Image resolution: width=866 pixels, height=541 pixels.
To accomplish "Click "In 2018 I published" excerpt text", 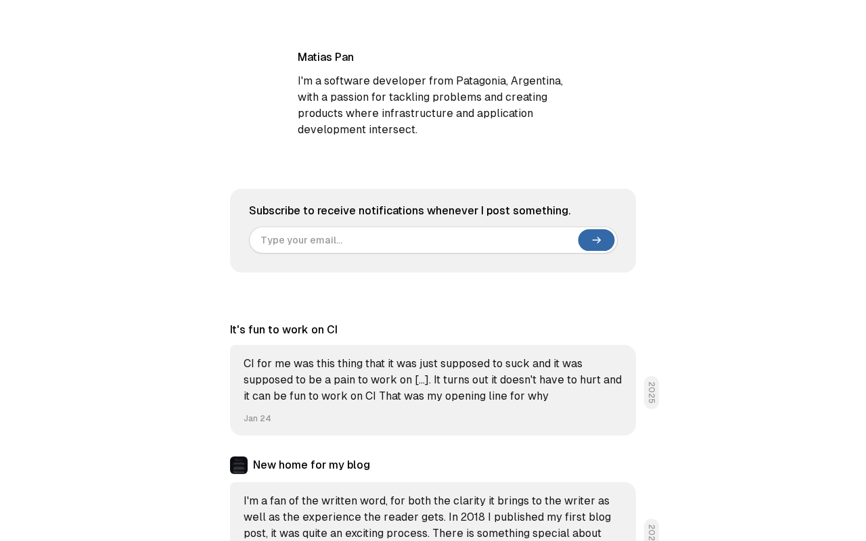I will (516, 517).
